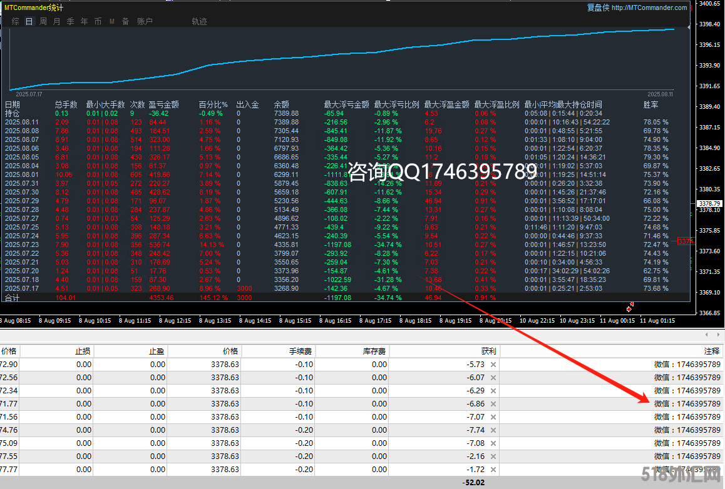Image resolution: width=725 pixels, height=489 pixels.
Task: Switch to the 月 monthly tab
Action: tap(57, 21)
